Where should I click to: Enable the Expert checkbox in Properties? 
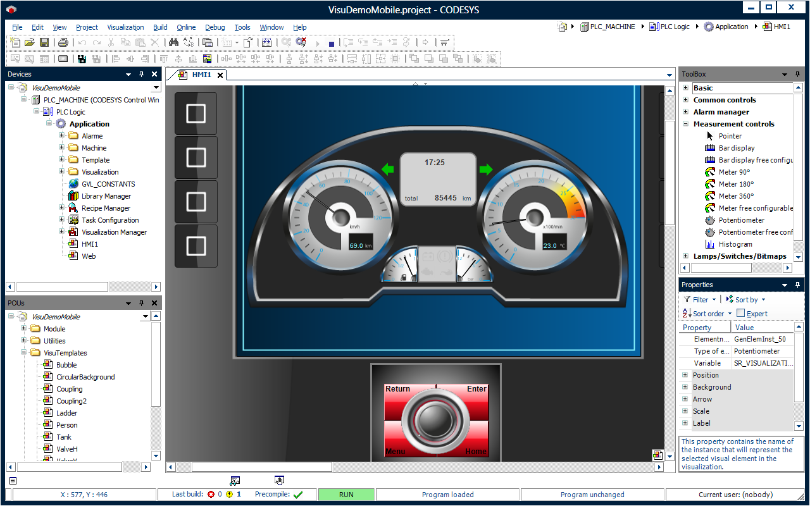point(741,313)
